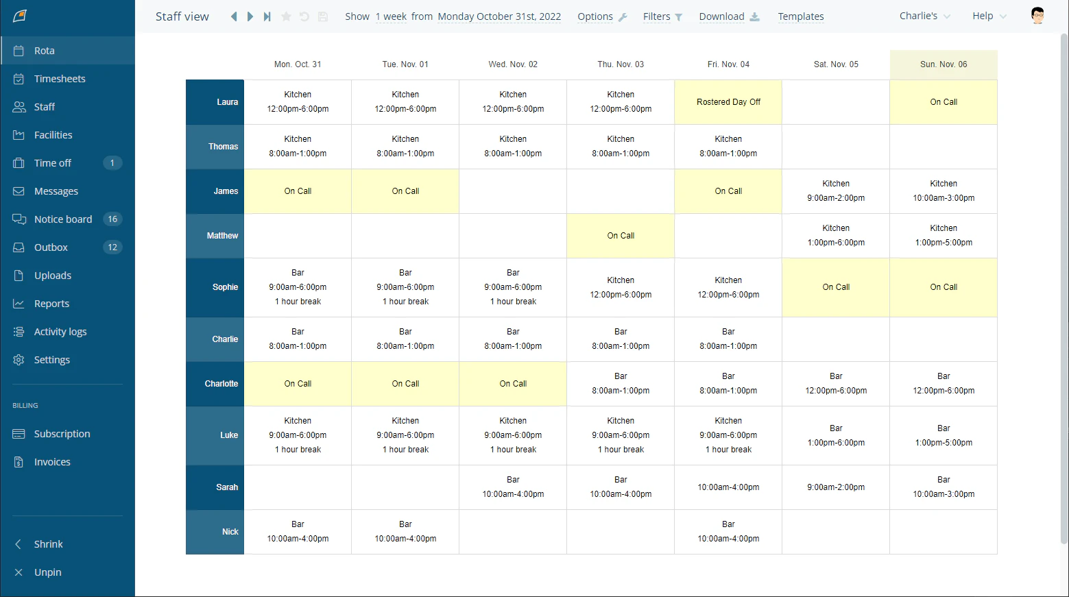Open Messages from the sidebar

coord(56,191)
